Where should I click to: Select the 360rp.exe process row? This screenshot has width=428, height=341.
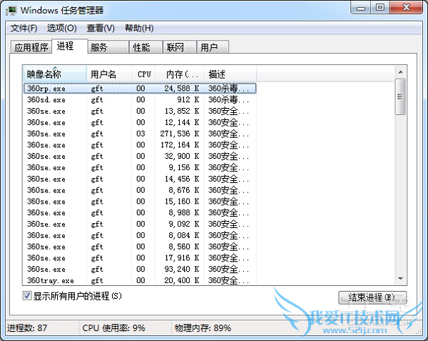point(140,89)
